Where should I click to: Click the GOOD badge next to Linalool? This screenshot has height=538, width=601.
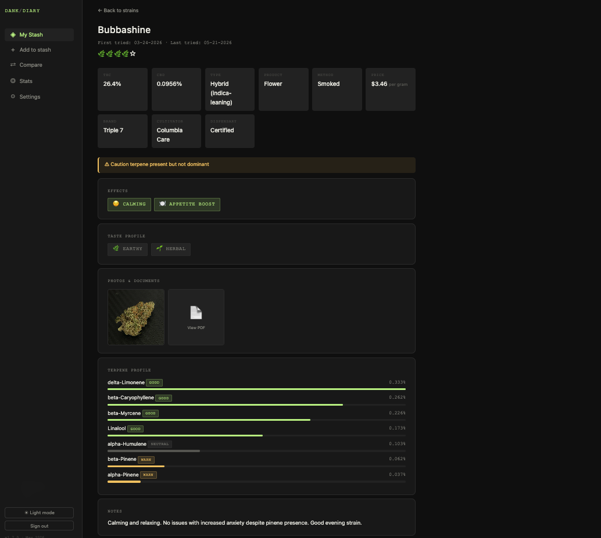tap(135, 429)
